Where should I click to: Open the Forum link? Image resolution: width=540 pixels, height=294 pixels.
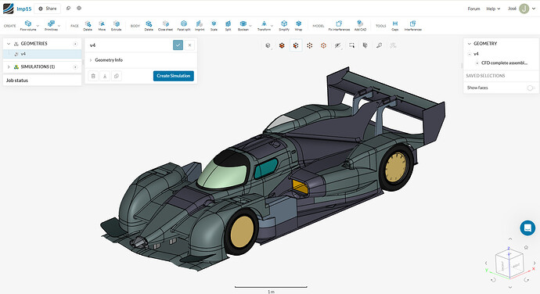pos(473,9)
